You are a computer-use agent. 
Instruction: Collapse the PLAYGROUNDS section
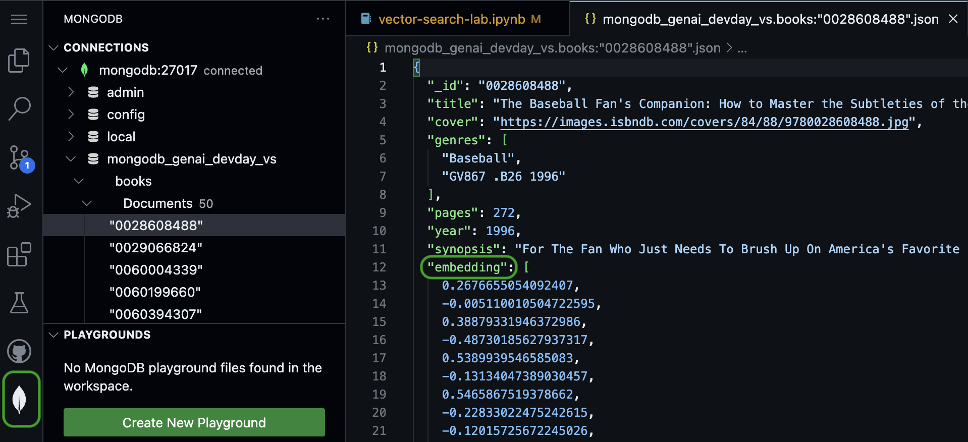pyautogui.click(x=53, y=335)
